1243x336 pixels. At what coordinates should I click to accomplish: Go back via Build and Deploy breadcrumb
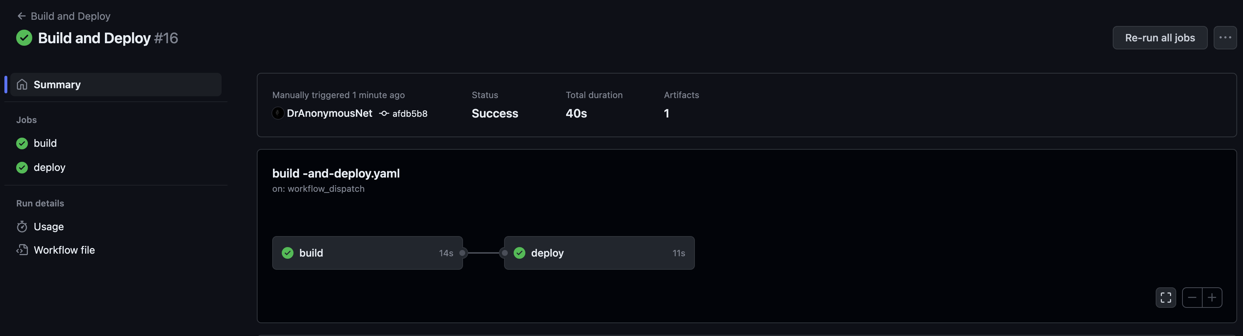(x=70, y=16)
